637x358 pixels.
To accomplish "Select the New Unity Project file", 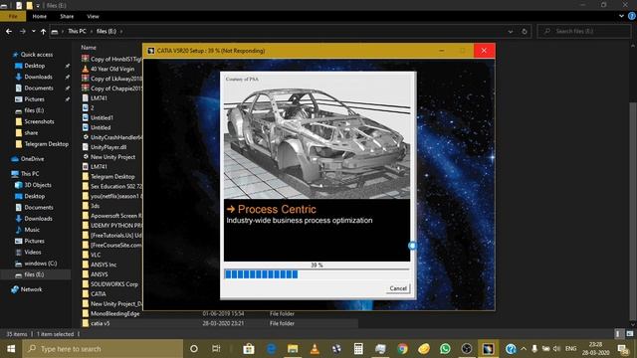I will (x=112, y=157).
